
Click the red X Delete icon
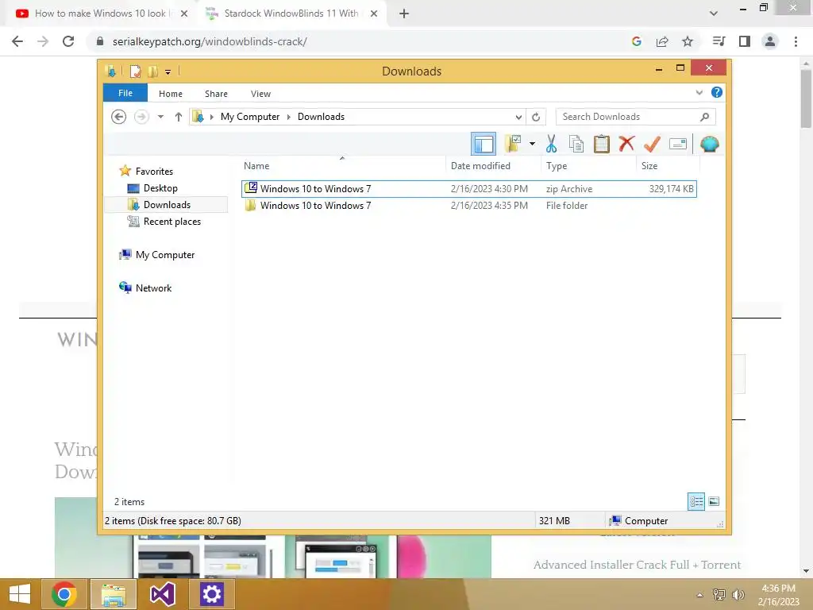click(x=627, y=144)
